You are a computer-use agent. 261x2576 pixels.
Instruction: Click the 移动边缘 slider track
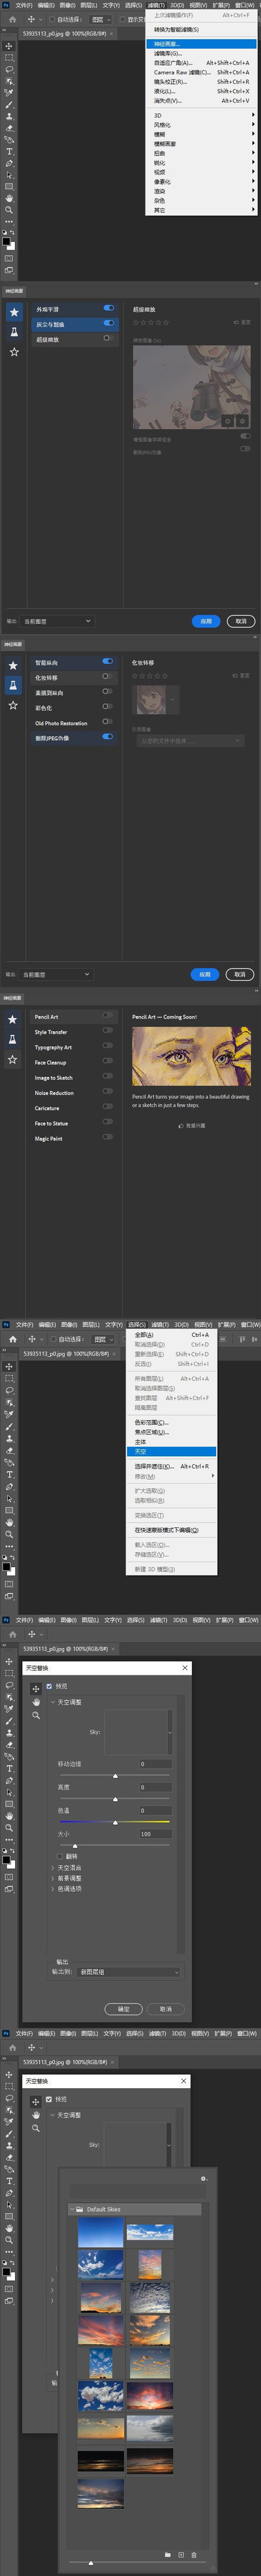click(114, 1775)
